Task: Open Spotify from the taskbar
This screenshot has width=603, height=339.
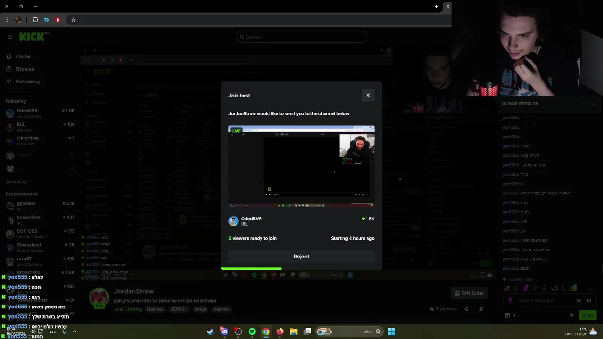Action: click(252, 331)
